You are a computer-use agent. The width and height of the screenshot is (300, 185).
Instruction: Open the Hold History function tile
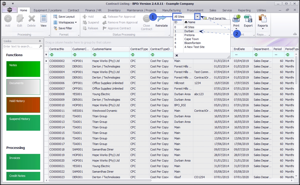tap(23, 105)
